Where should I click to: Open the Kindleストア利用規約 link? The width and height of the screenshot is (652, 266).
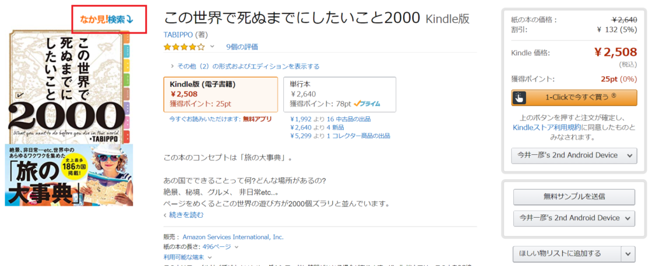tap(548, 127)
